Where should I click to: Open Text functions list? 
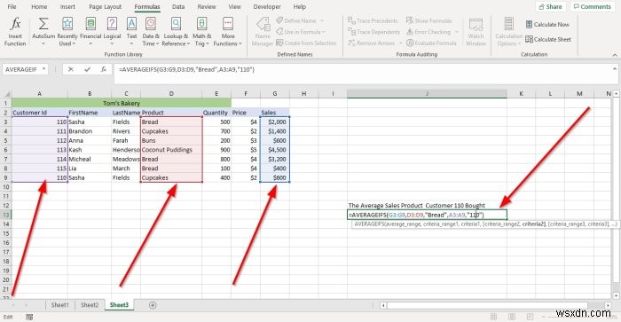131,32
